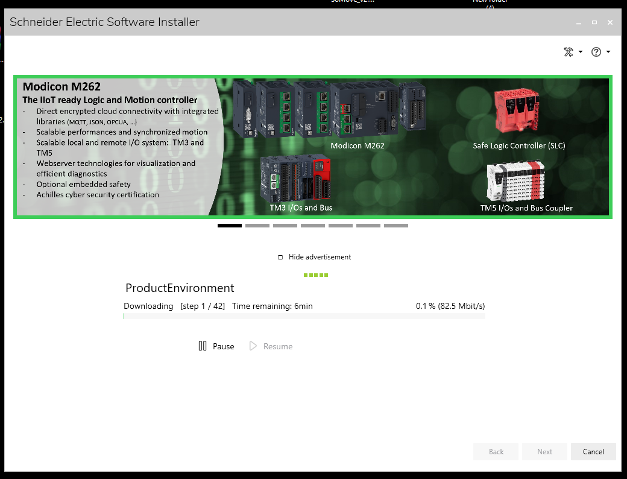
Task: Click the Cancel button
Action: (x=593, y=451)
